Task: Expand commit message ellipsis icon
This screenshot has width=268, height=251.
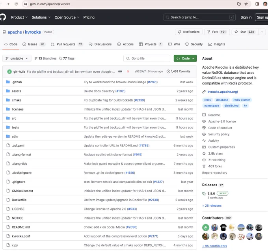Action: click(120, 71)
